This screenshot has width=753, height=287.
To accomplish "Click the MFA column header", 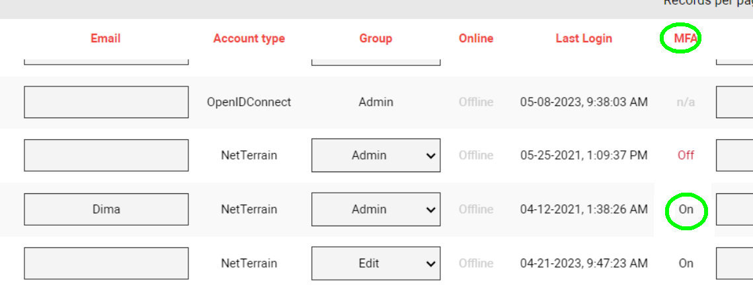I will pos(686,39).
